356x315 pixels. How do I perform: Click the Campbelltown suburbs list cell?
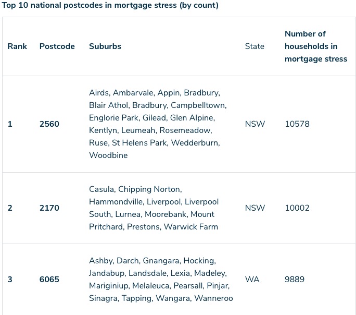(x=158, y=124)
